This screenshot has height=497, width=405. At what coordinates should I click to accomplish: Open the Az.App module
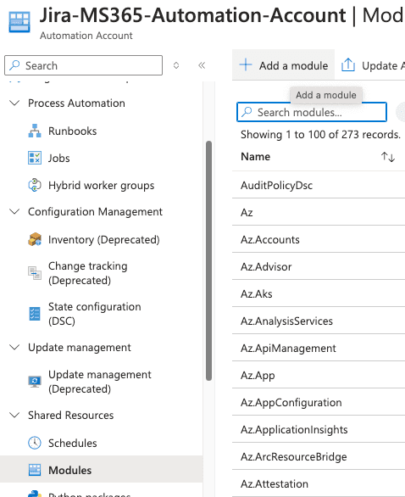[258, 376]
